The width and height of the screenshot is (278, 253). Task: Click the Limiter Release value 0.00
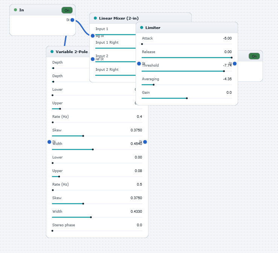point(228,52)
